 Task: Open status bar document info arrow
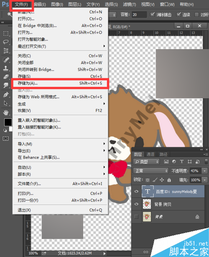tap(104, 253)
